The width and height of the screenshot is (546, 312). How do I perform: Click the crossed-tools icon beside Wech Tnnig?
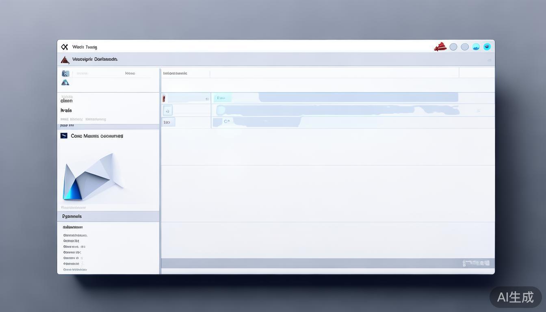point(64,47)
